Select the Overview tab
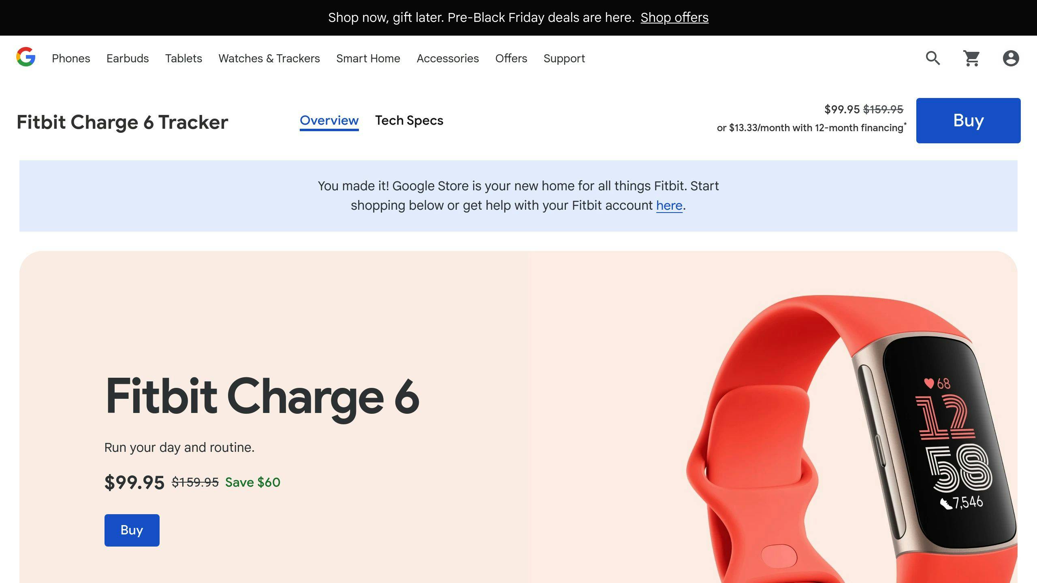 point(329,120)
